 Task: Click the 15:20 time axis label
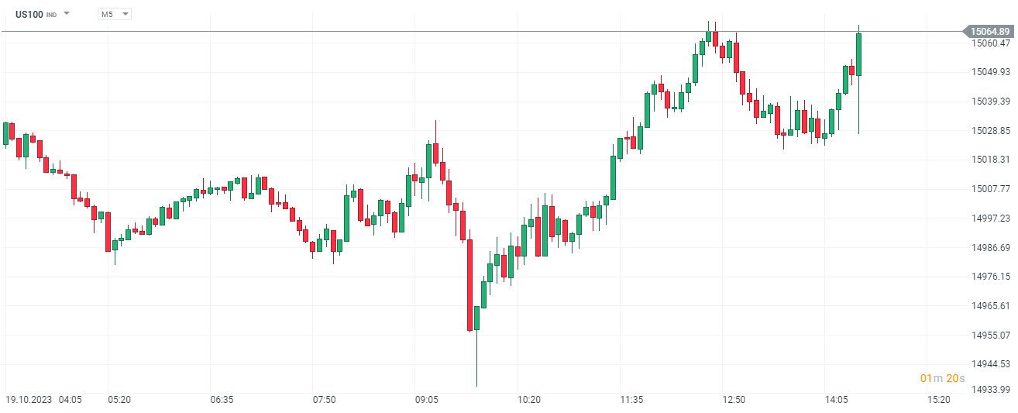[938, 400]
